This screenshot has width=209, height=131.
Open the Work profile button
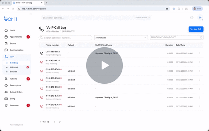point(197,9)
